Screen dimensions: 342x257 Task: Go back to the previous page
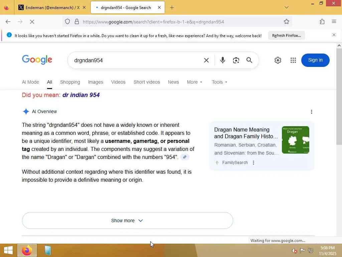point(8,22)
